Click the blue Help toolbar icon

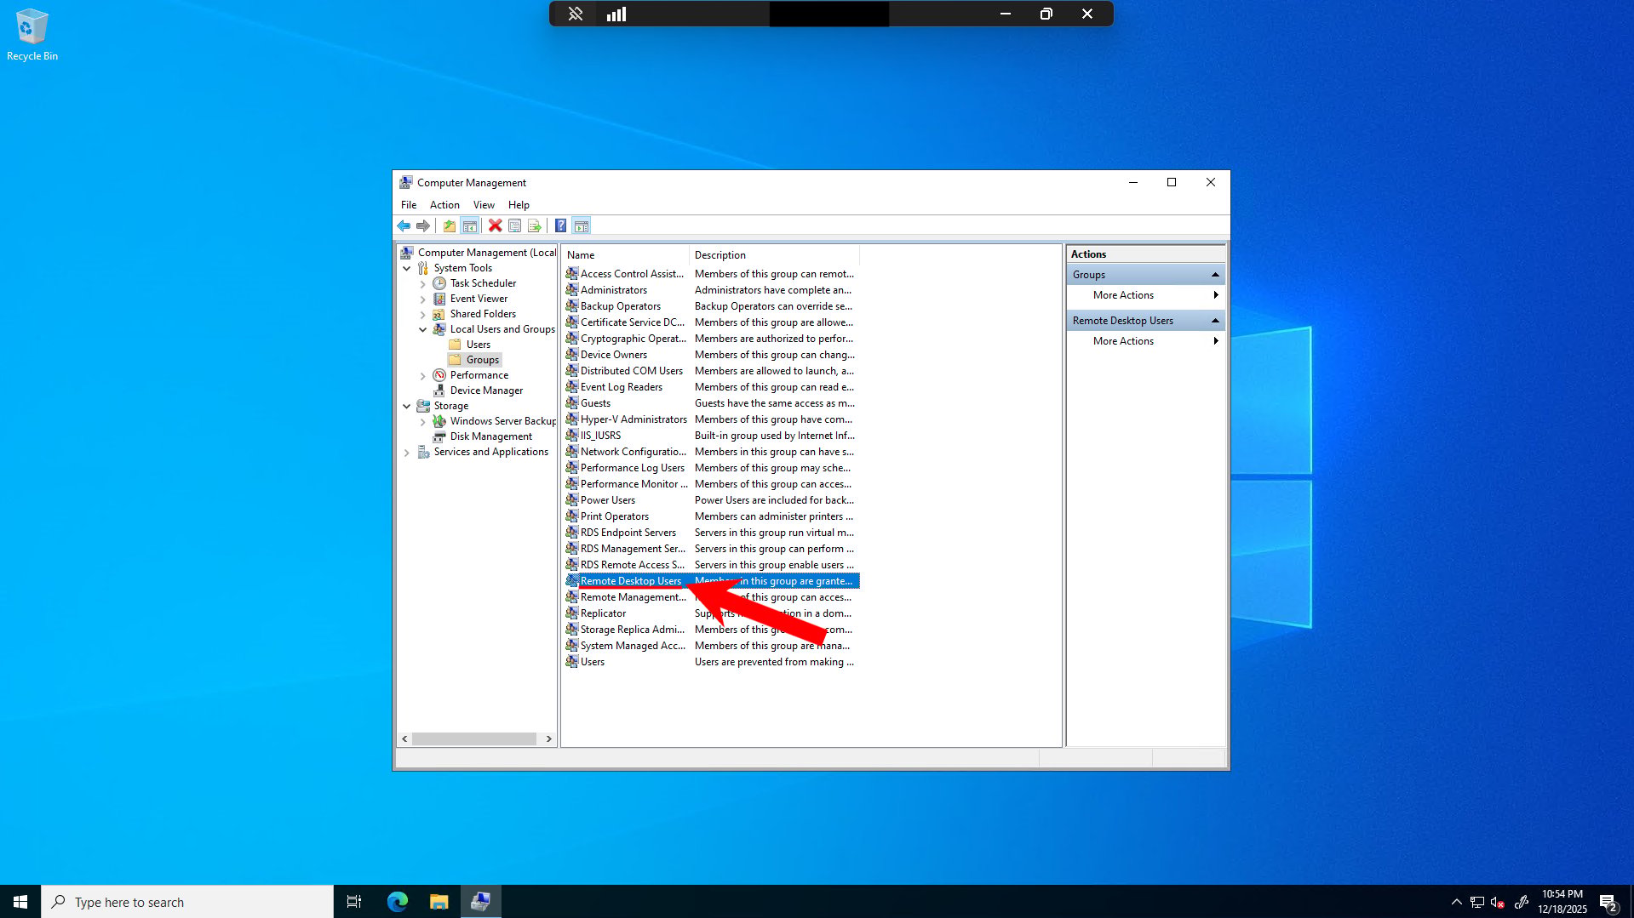[x=560, y=225]
